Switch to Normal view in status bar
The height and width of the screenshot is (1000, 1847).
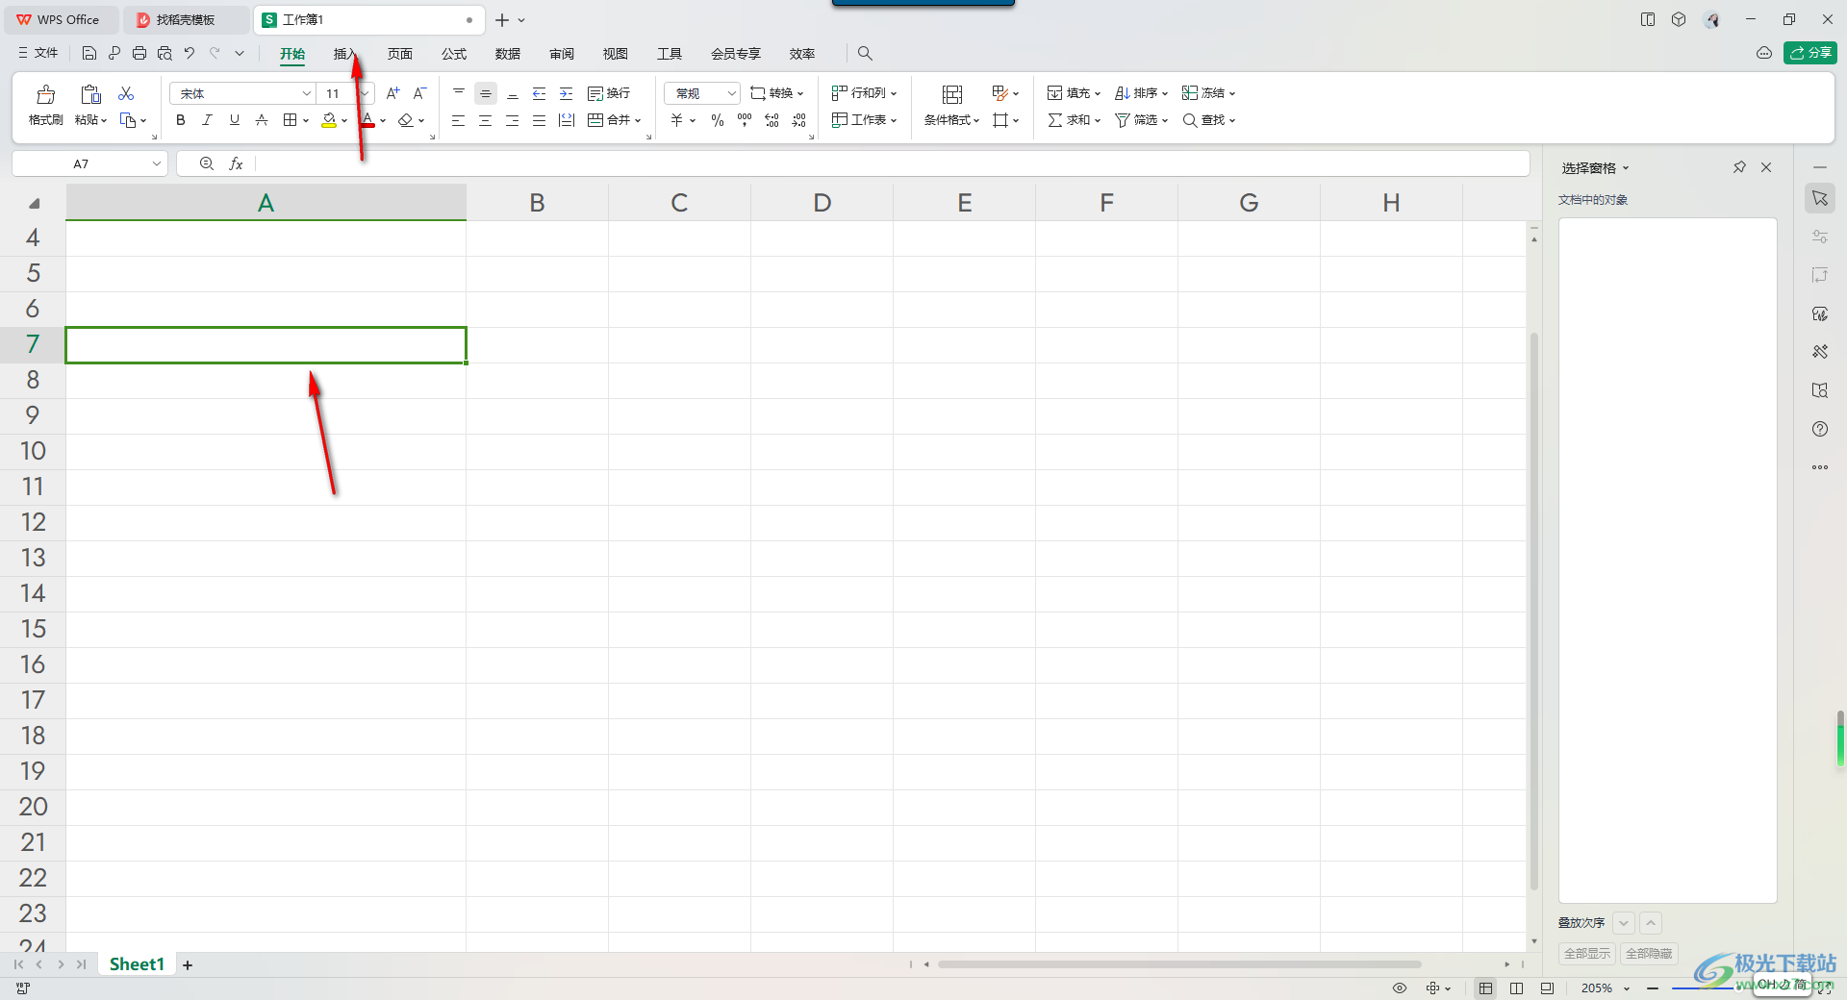[1486, 987]
